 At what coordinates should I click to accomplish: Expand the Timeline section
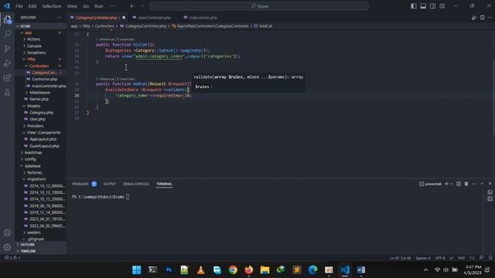[x=28, y=251]
